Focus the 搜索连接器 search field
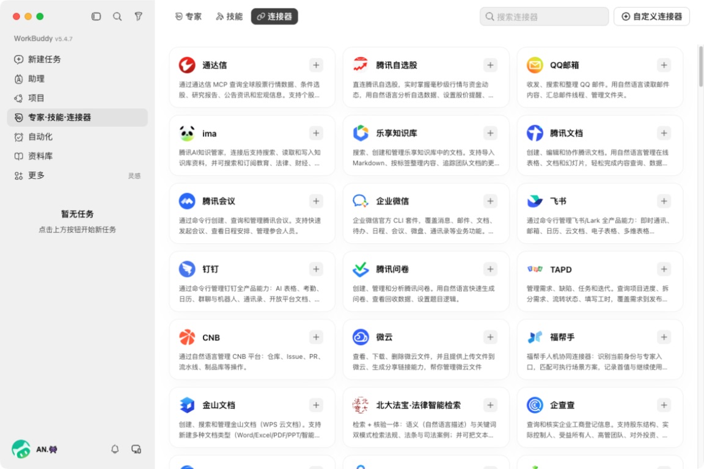The height and width of the screenshot is (469, 704). pos(544,16)
